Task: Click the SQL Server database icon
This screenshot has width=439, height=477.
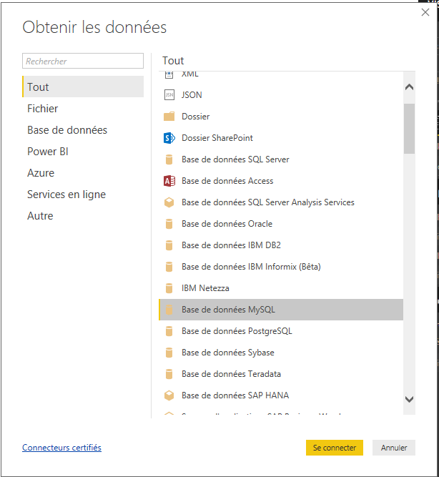Action: pyautogui.click(x=169, y=159)
